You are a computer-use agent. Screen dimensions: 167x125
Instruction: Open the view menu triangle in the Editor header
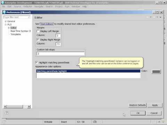tap(160, 17)
